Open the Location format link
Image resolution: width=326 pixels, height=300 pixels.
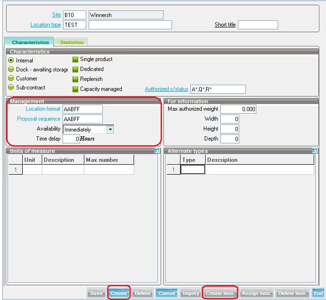click(43, 109)
